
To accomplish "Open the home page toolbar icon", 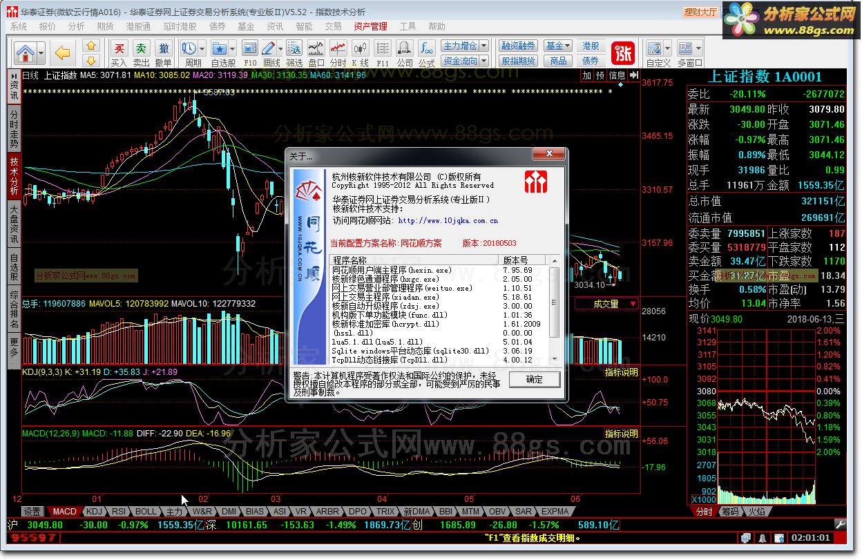I will point(26,52).
